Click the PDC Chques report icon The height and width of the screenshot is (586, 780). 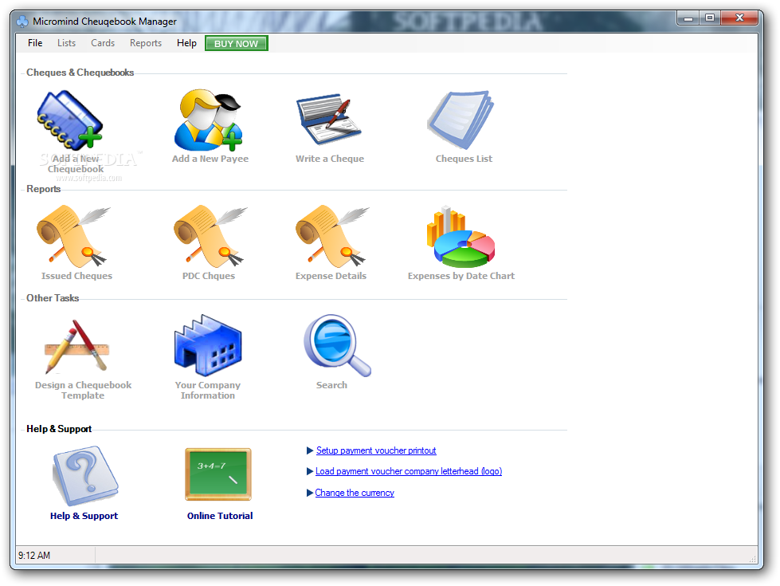pyautogui.click(x=210, y=237)
